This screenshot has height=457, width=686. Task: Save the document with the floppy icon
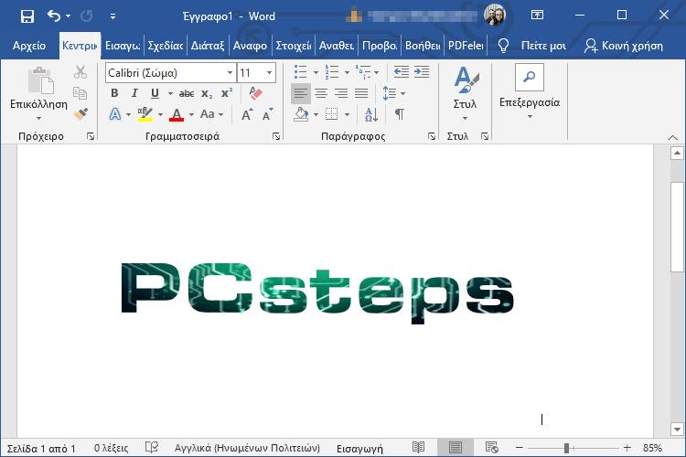click(27, 16)
